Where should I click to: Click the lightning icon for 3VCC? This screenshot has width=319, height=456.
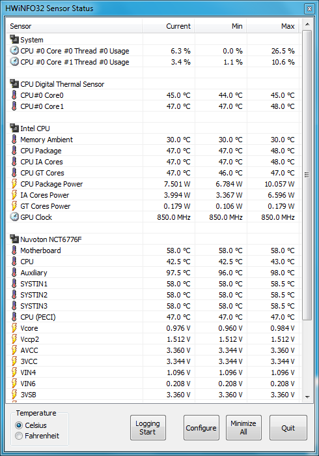click(x=14, y=361)
